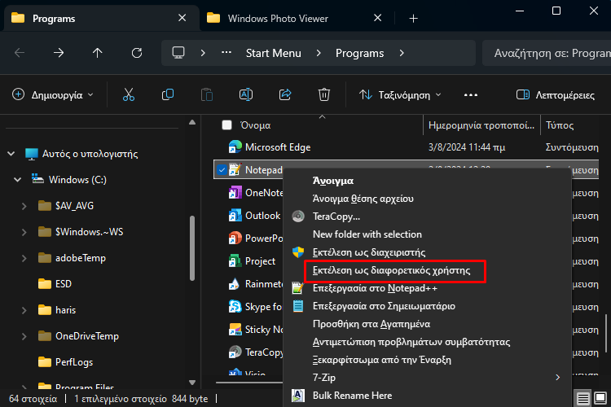Click the OneNote shortcut icon

coord(235,193)
